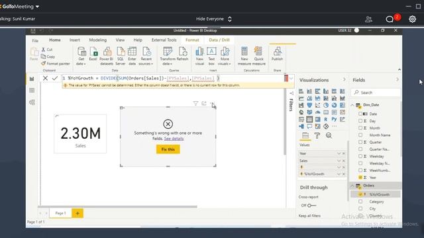Click the Fix this button
This screenshot has height=238, width=424.
click(x=168, y=149)
